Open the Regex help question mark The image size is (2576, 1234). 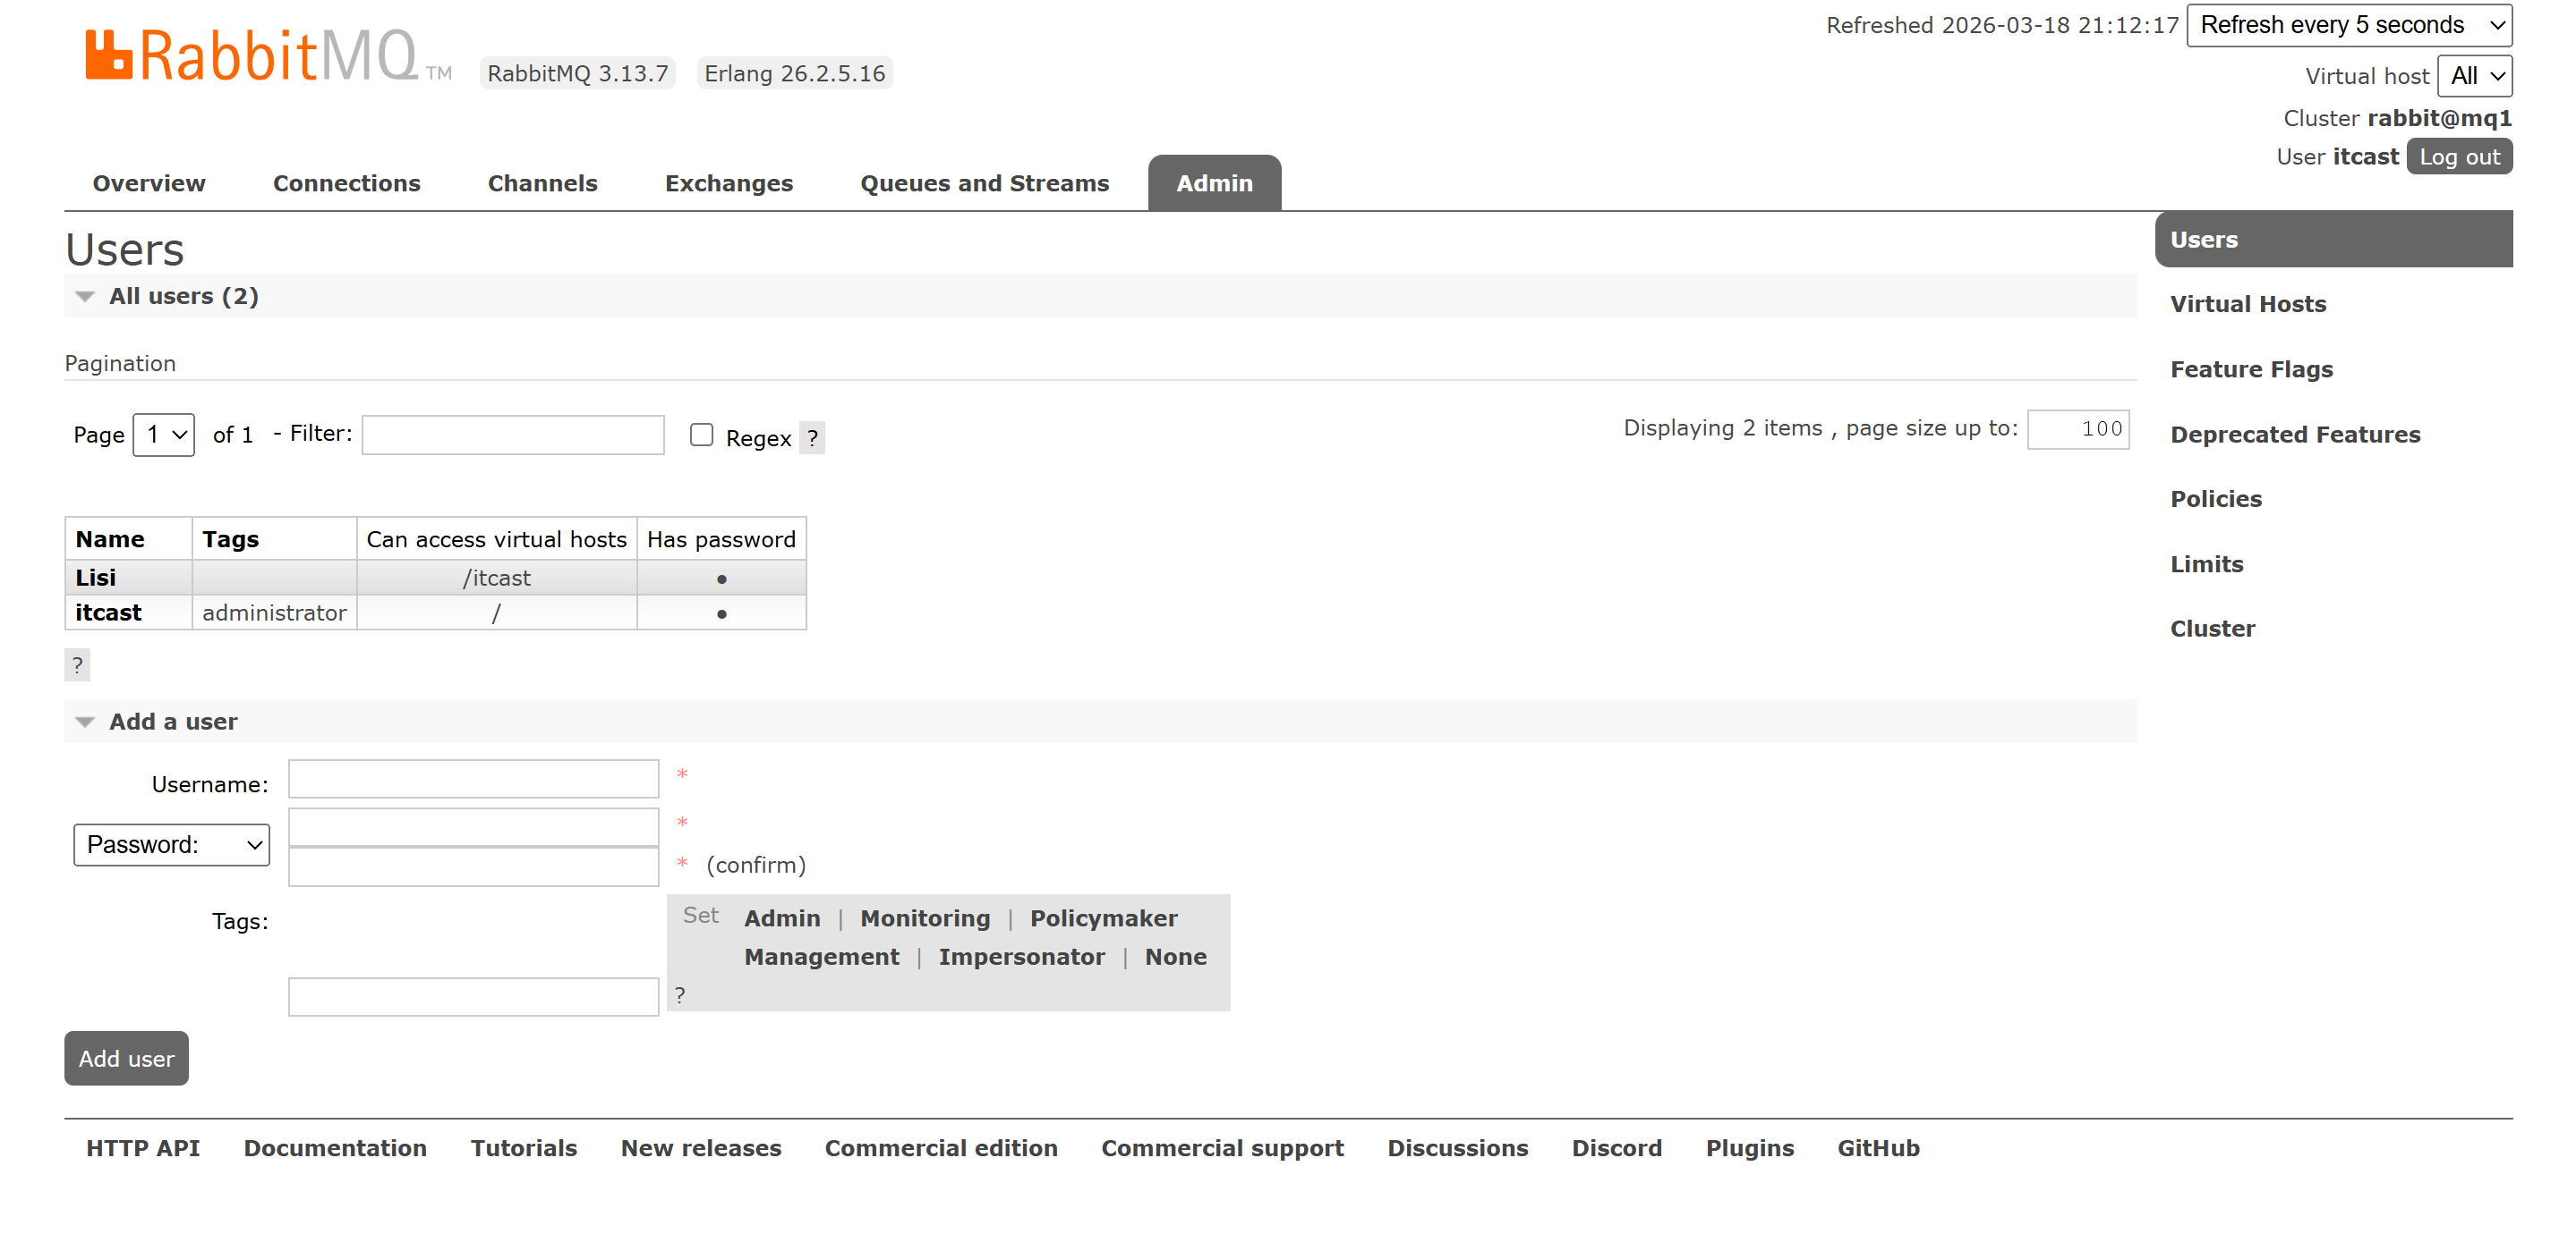pos(812,437)
